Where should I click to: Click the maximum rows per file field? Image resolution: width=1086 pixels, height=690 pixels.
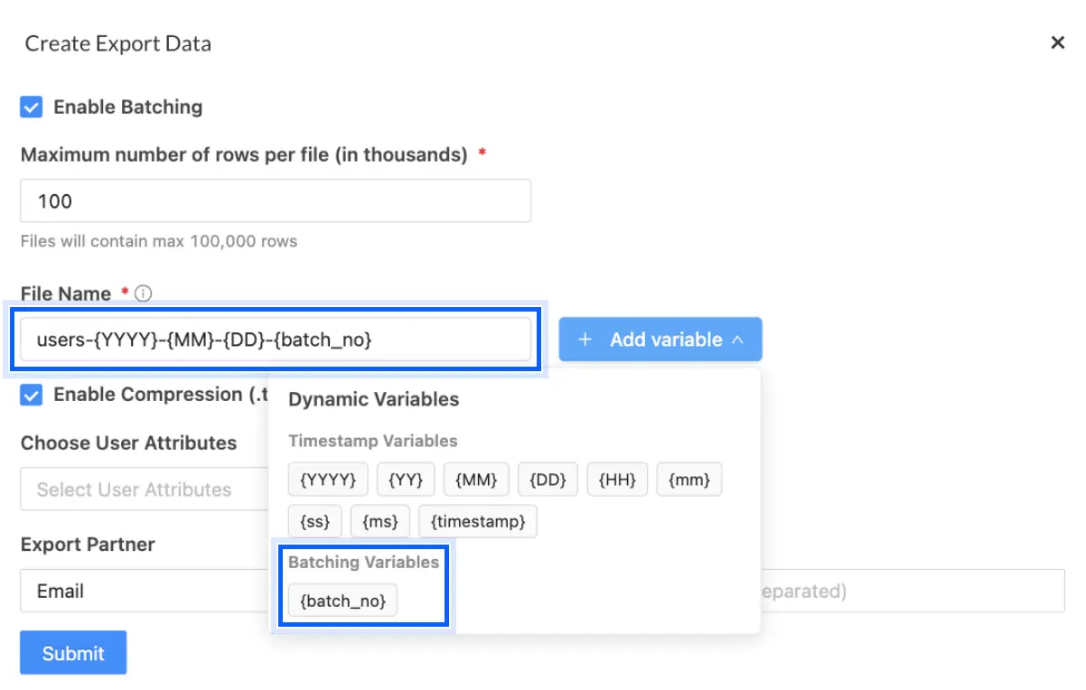[x=276, y=200]
